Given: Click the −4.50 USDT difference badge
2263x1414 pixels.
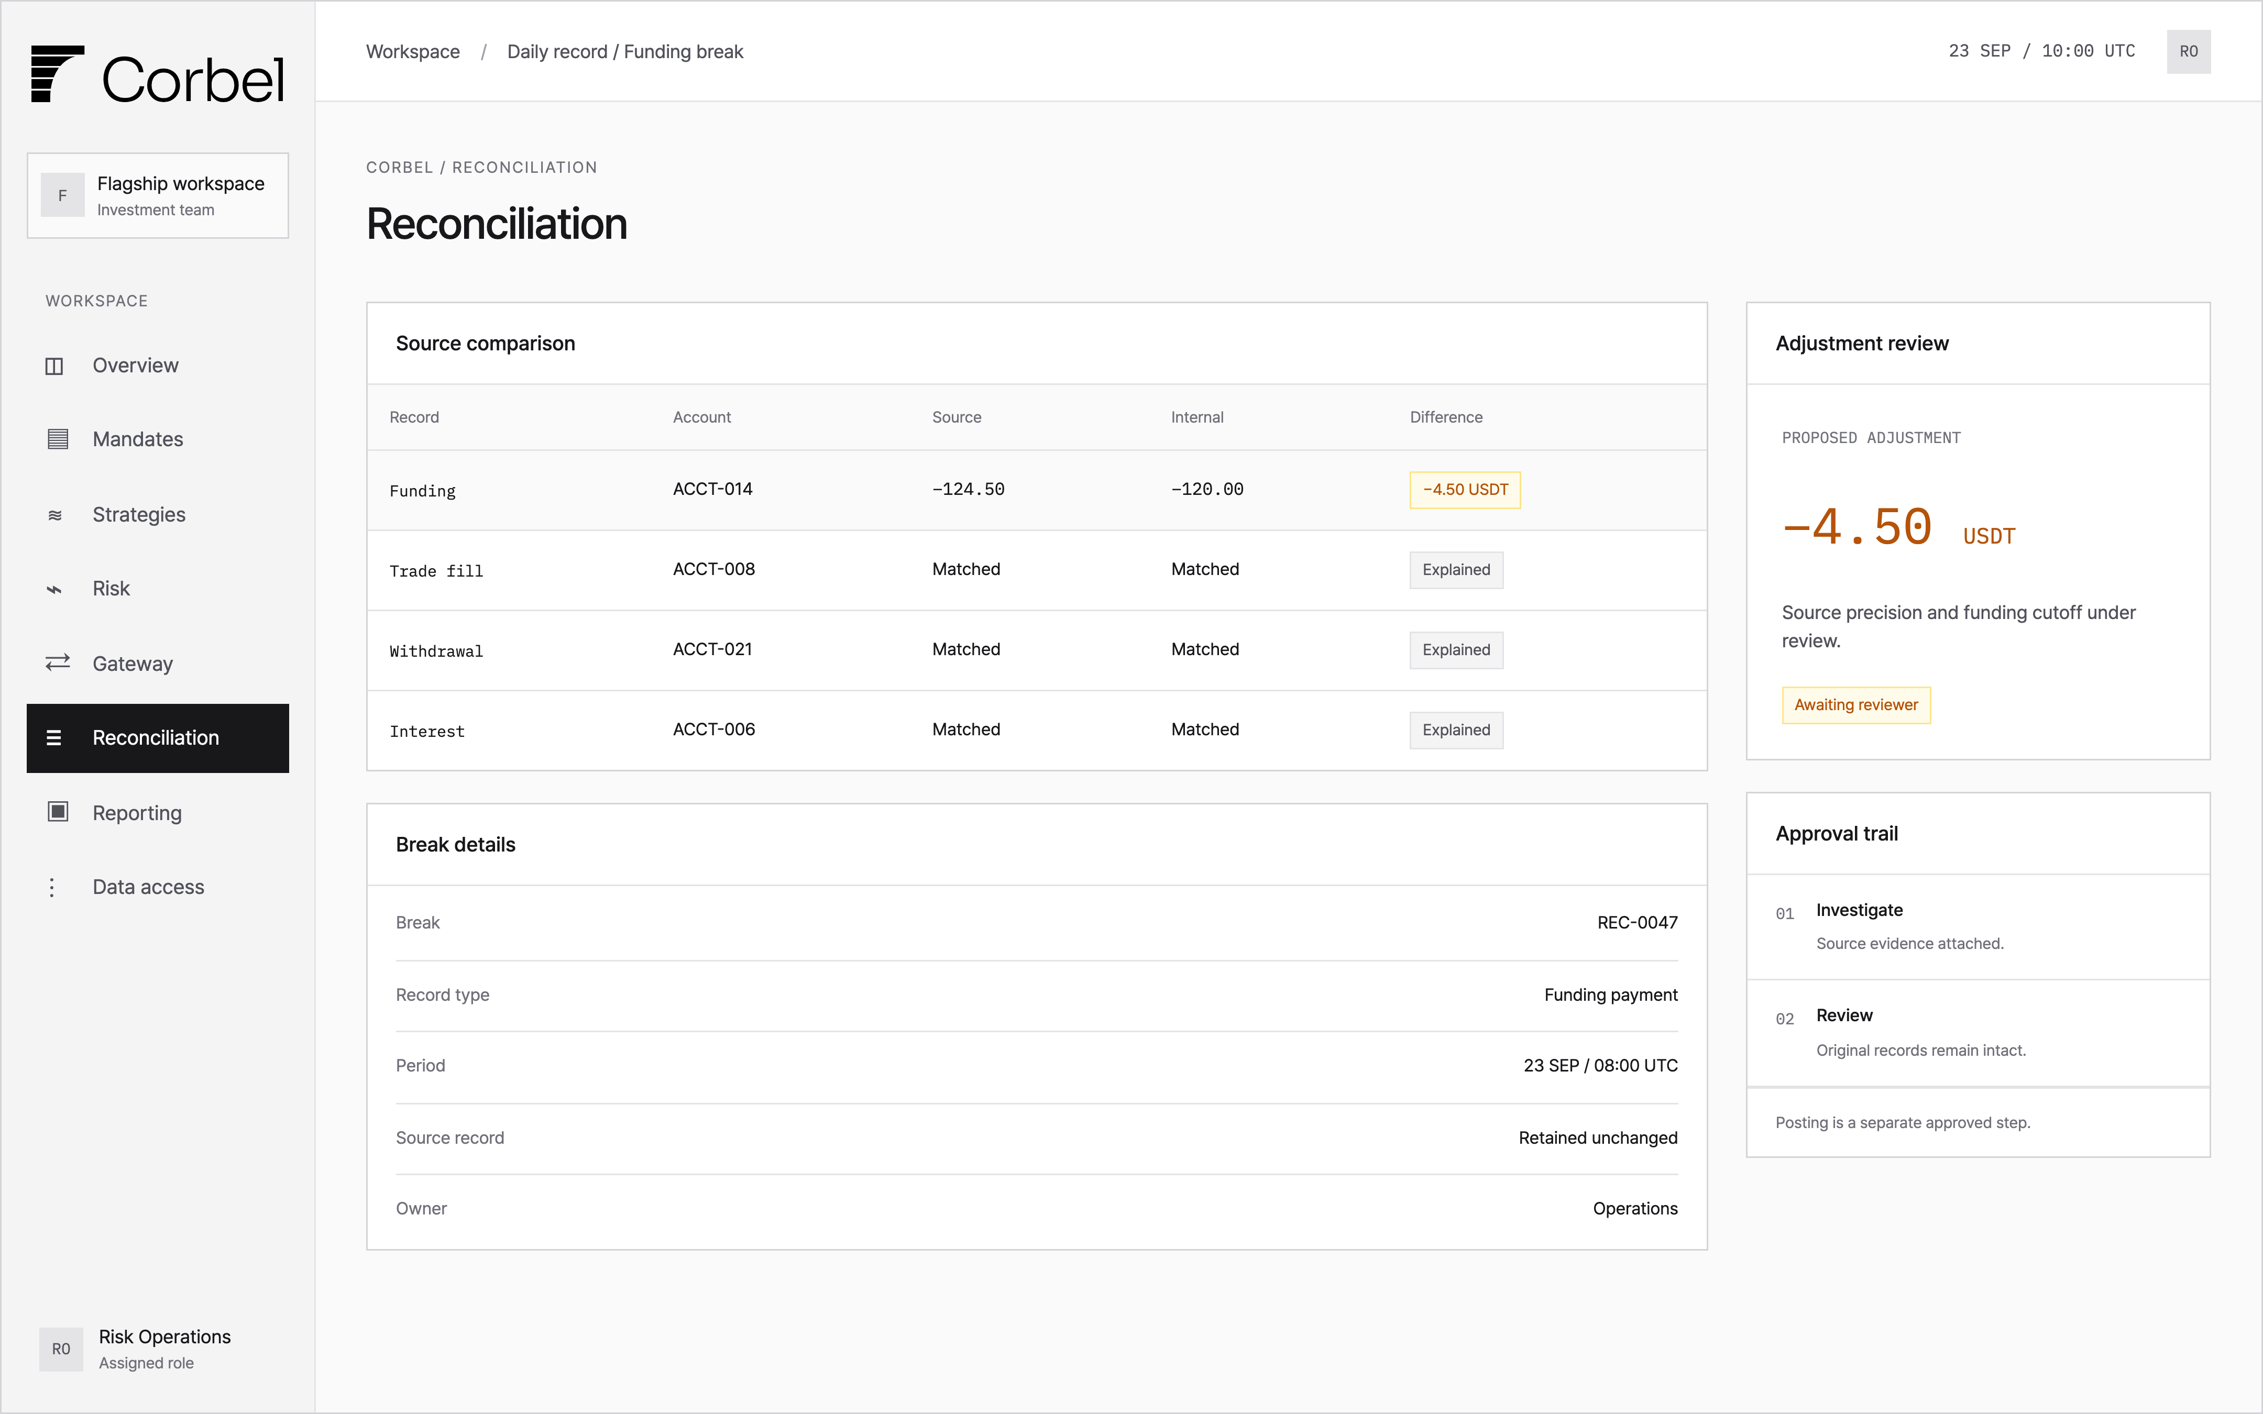Looking at the screenshot, I should pyautogui.click(x=1465, y=490).
